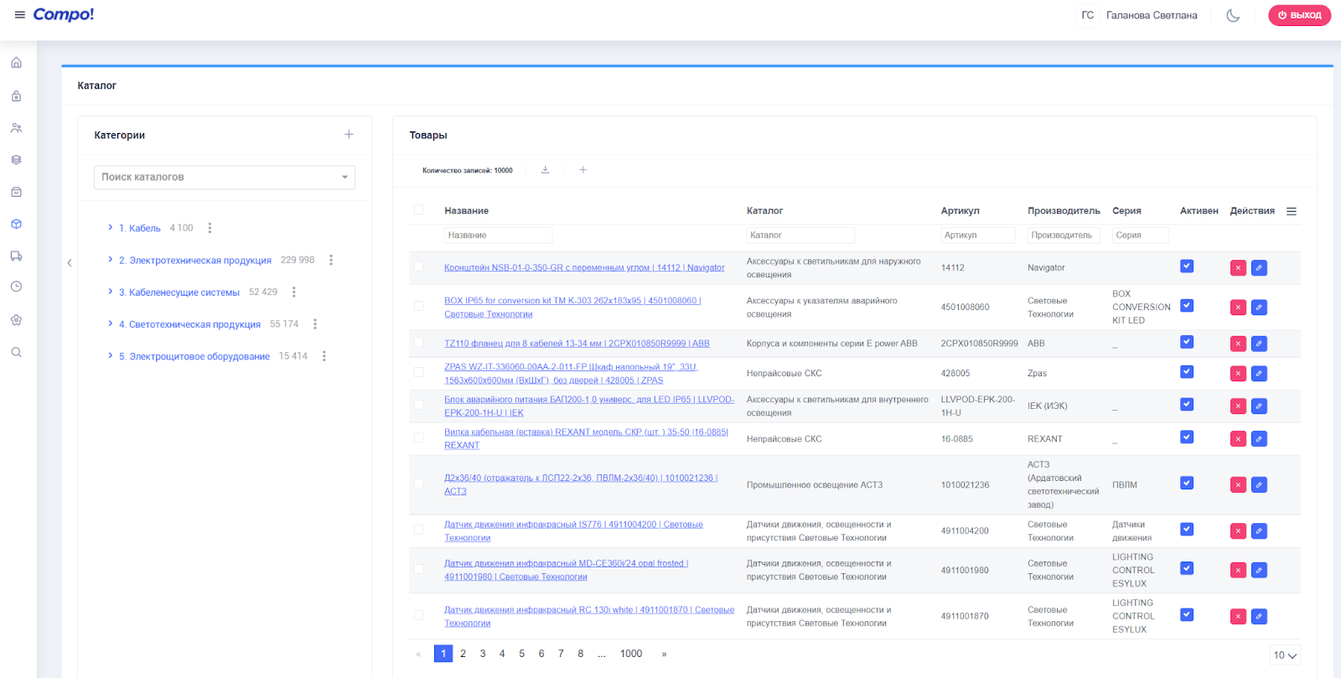Edit the Вилка кабельная REXANT row
The width and height of the screenshot is (1341, 678).
[1259, 439]
